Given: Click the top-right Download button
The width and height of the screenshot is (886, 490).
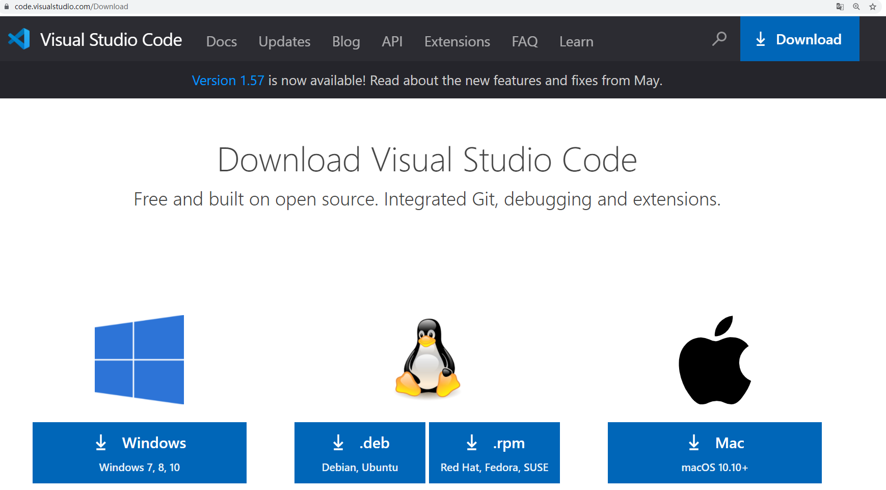Looking at the screenshot, I should (799, 39).
